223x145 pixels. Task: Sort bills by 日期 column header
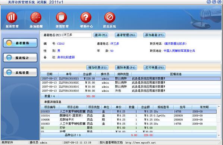[50, 74]
